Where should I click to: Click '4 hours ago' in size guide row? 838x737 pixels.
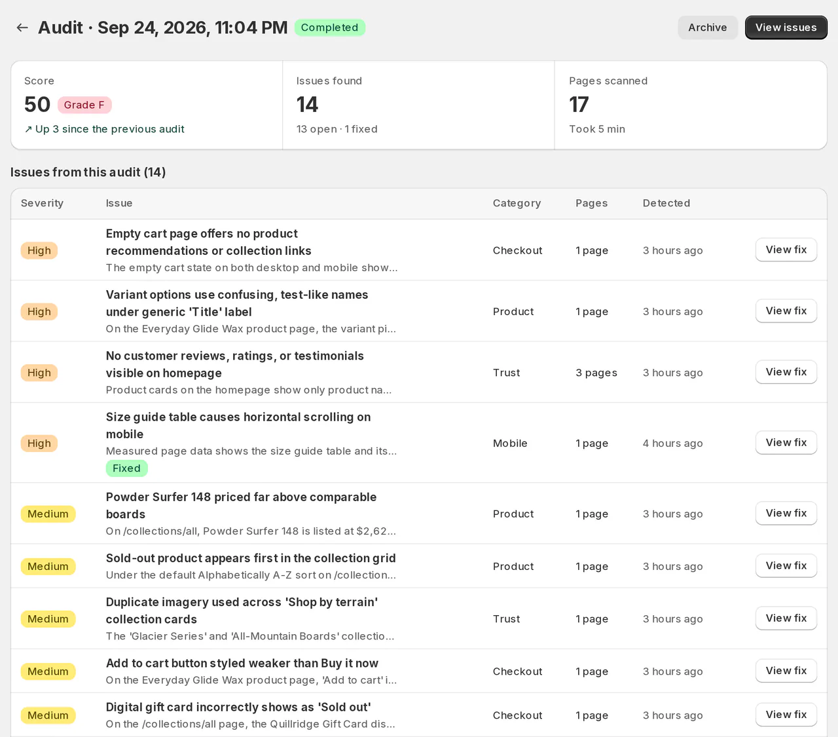pos(672,444)
